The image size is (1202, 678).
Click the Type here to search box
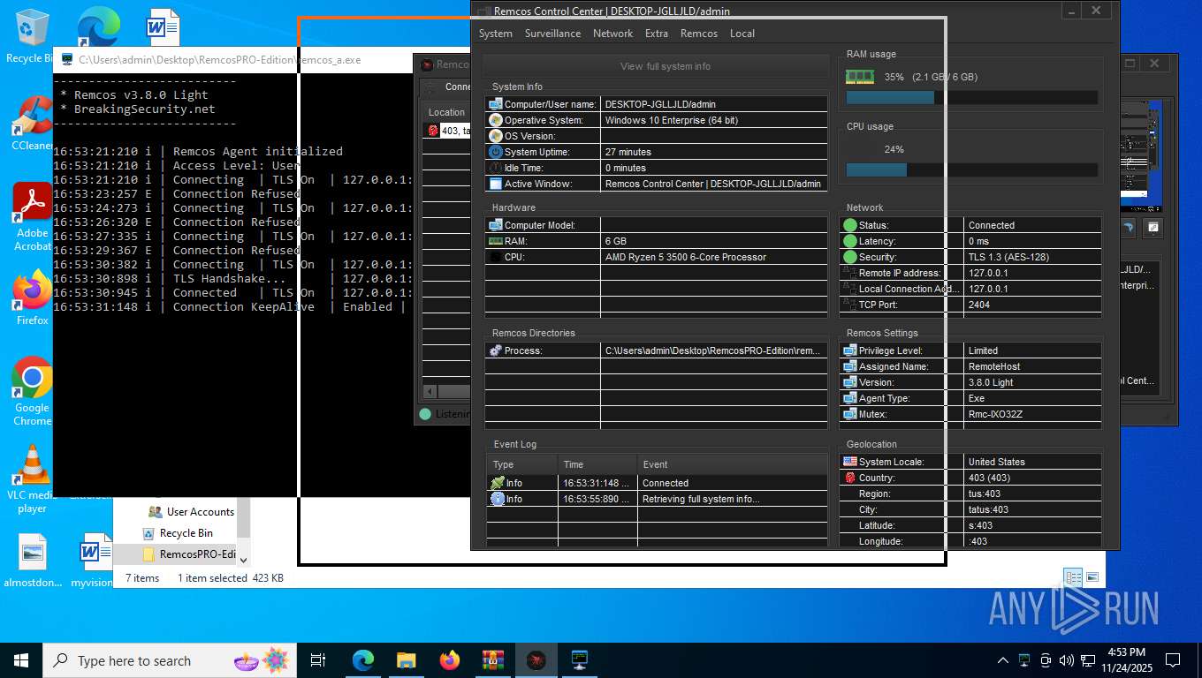click(170, 660)
